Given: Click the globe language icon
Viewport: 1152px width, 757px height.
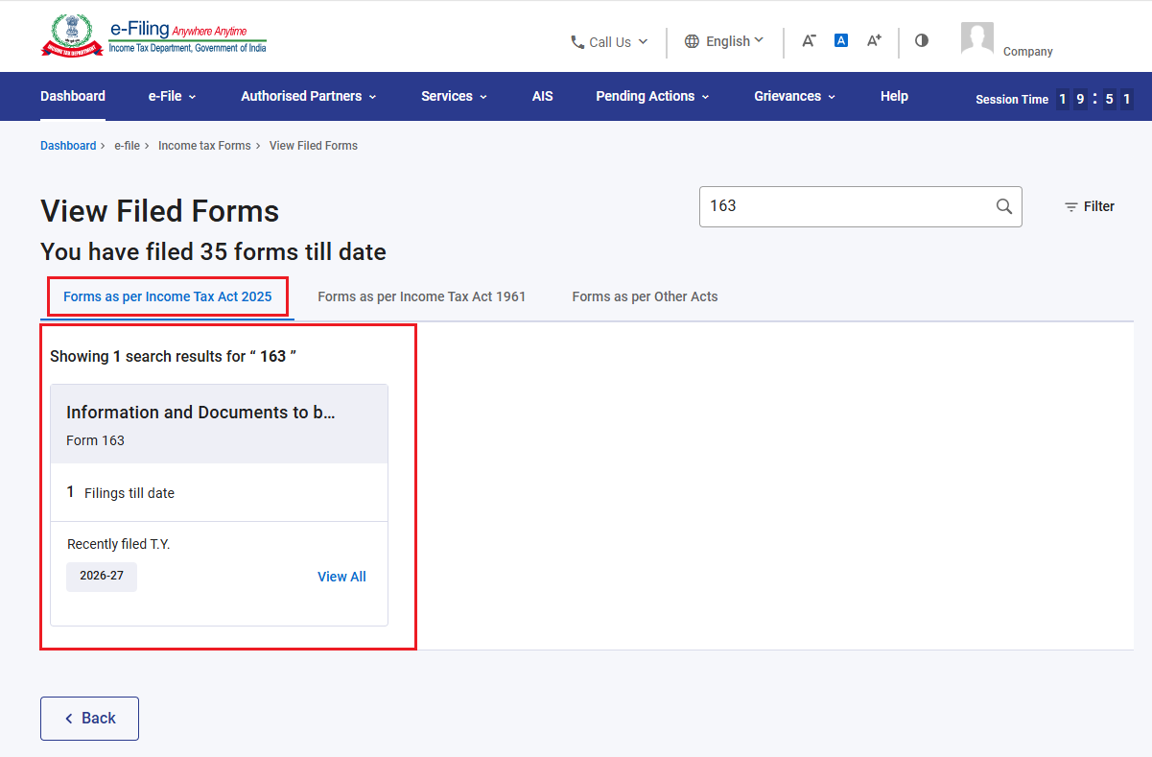Looking at the screenshot, I should (692, 41).
